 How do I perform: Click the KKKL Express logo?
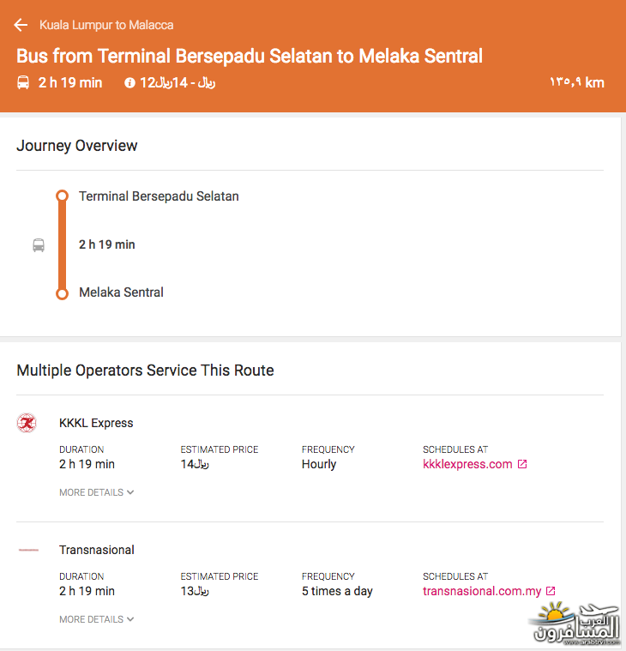pyautogui.click(x=27, y=423)
